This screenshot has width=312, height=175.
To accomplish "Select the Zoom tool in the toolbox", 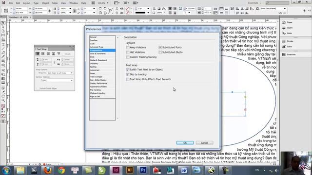I will click(3, 101).
